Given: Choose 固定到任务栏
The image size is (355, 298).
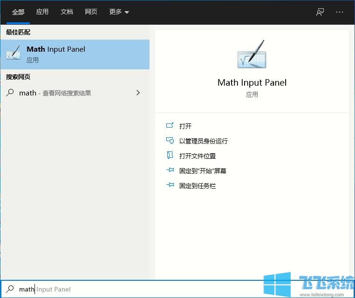Looking at the screenshot, I should (198, 186).
